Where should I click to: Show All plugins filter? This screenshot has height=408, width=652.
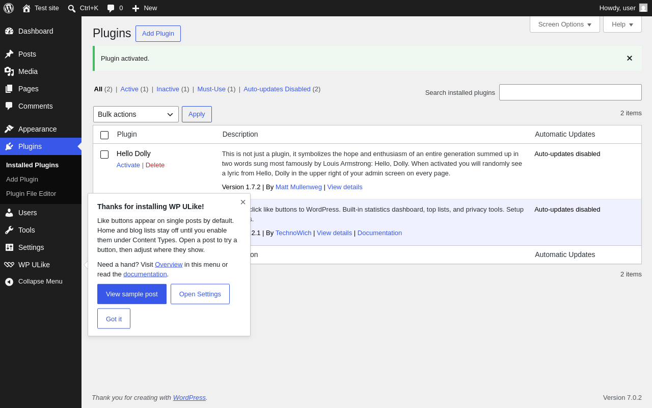point(98,89)
